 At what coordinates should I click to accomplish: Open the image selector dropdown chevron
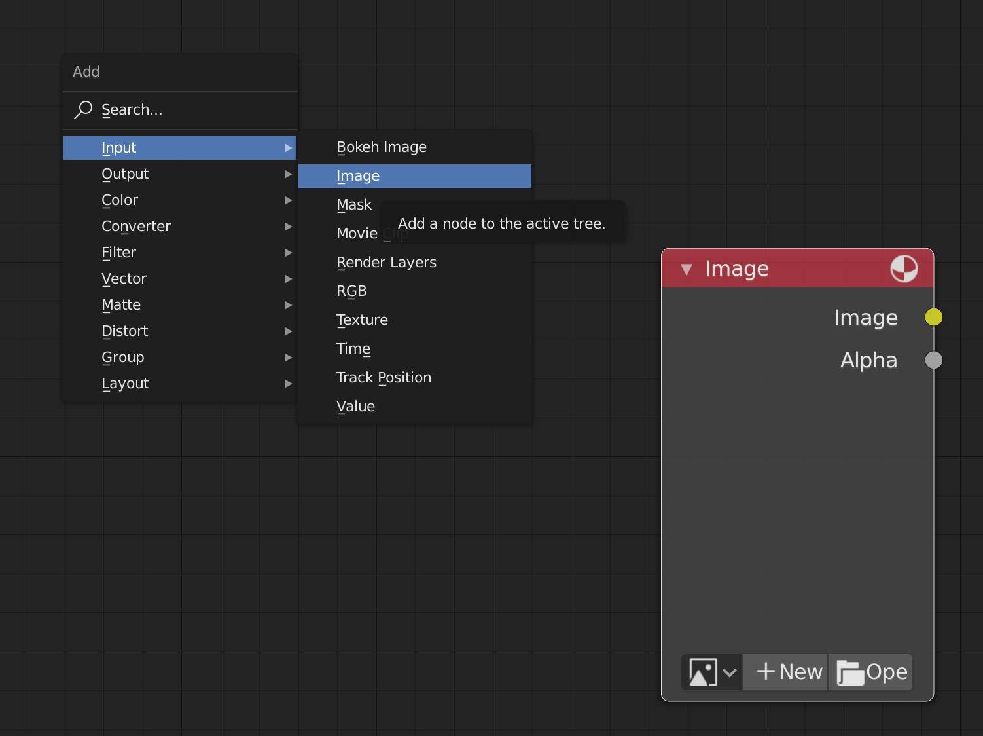[731, 672]
